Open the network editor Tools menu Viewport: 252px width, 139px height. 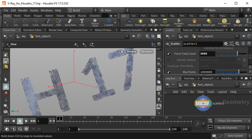pyautogui.click(x=210, y=92)
